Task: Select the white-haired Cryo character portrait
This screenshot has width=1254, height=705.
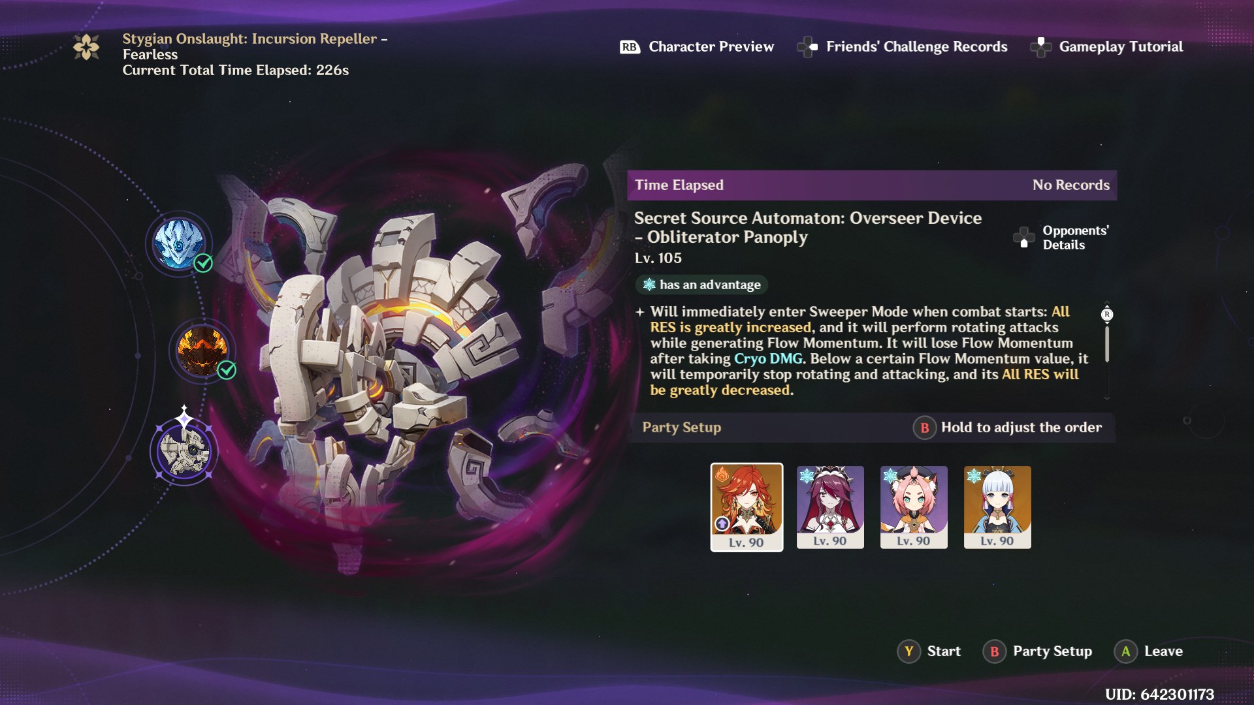Action: pyautogui.click(x=997, y=507)
